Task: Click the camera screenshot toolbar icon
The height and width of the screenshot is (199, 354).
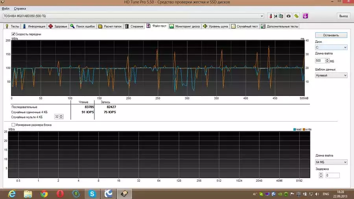Action: click(x=289, y=16)
